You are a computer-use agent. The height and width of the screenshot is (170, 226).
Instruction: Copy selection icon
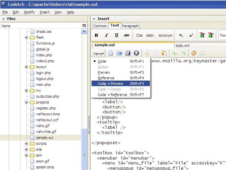point(155,53)
